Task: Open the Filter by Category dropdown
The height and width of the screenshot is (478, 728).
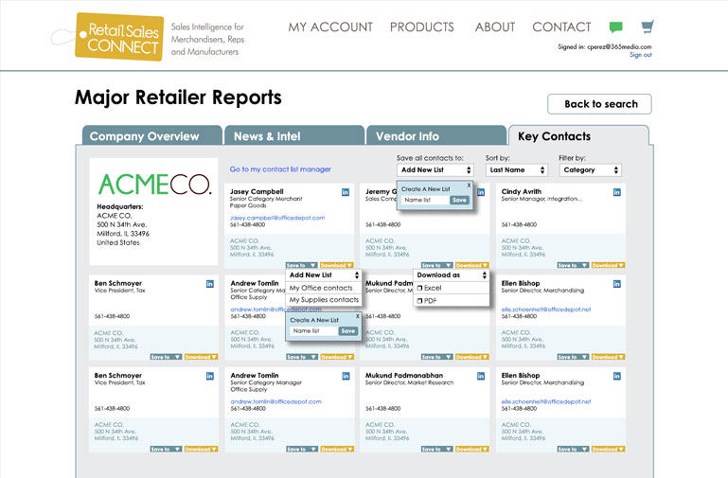Action: pyautogui.click(x=590, y=170)
